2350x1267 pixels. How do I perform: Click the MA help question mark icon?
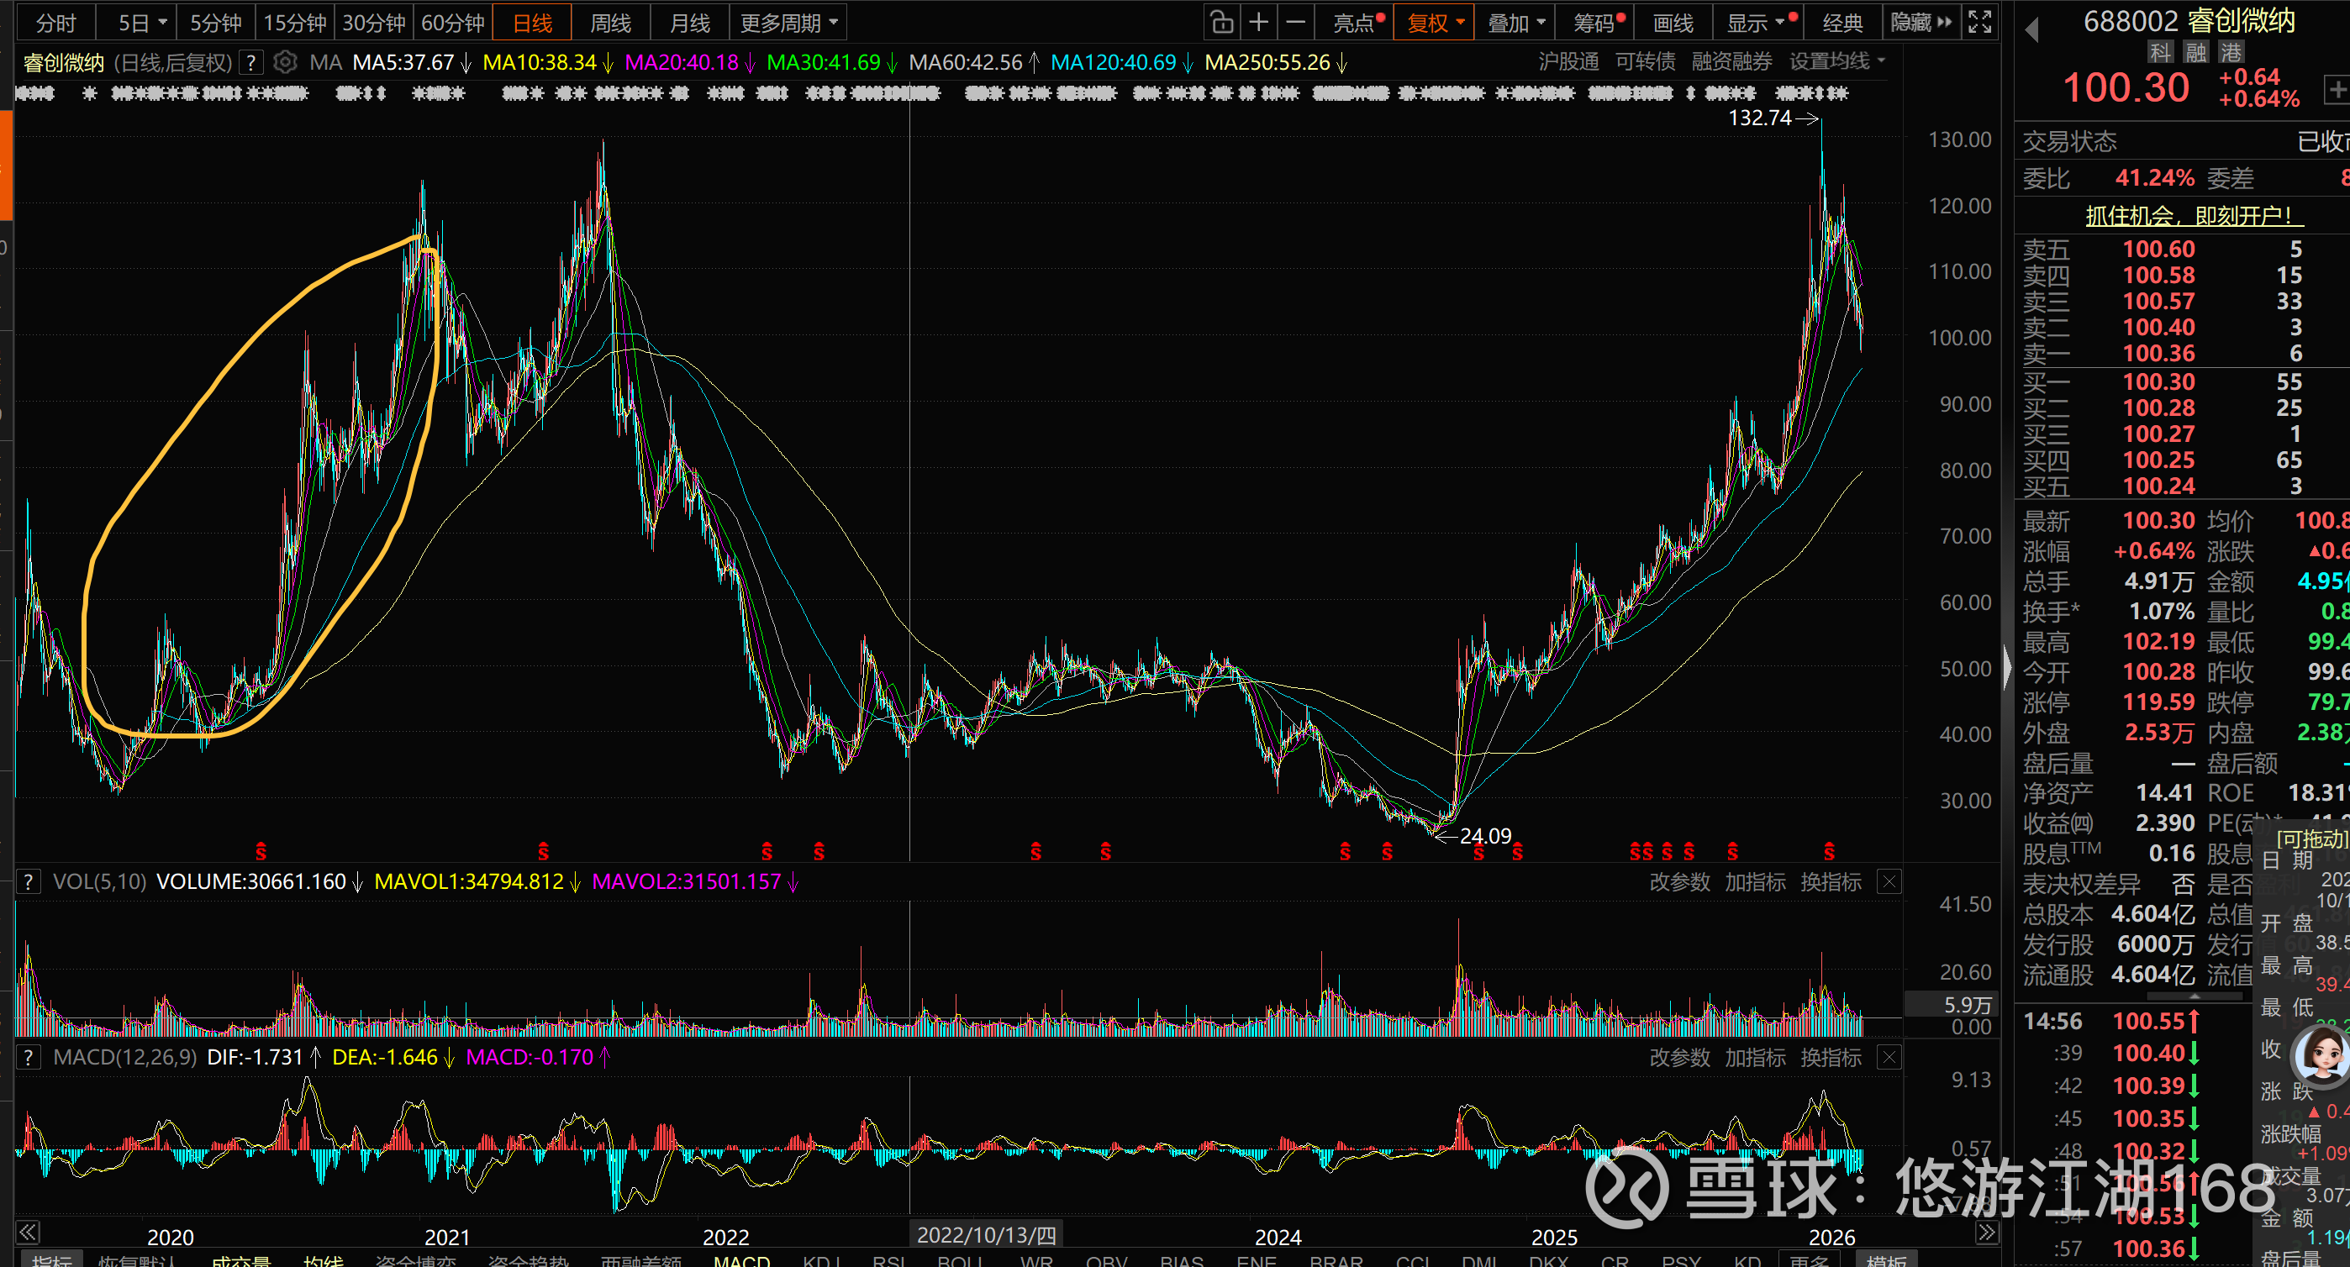point(250,62)
